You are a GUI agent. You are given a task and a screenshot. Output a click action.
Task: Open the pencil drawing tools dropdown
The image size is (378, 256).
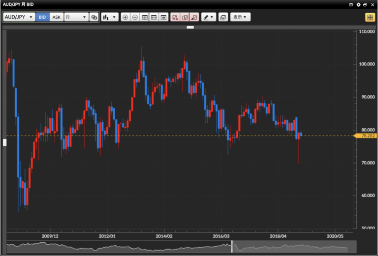[209, 17]
